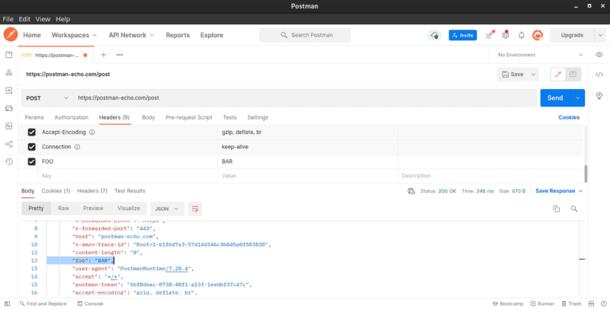Switch to the Authorization tab
This screenshot has height=309, width=610.
[x=72, y=118]
